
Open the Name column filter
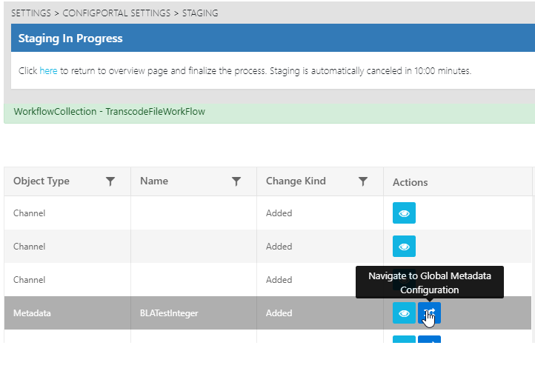(236, 181)
